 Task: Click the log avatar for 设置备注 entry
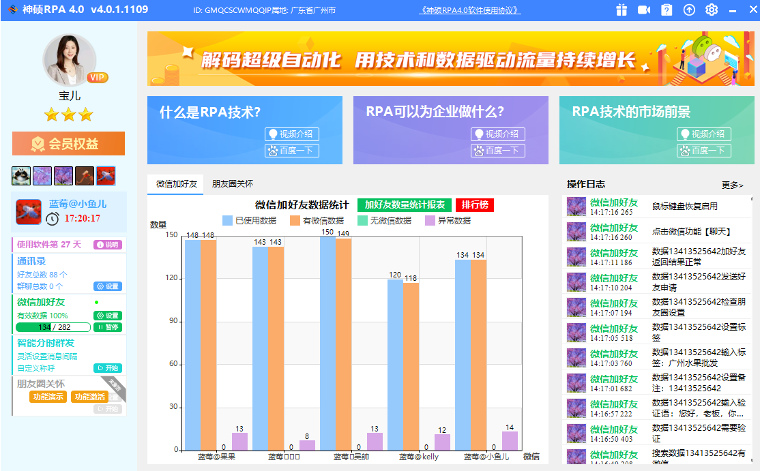click(x=576, y=383)
